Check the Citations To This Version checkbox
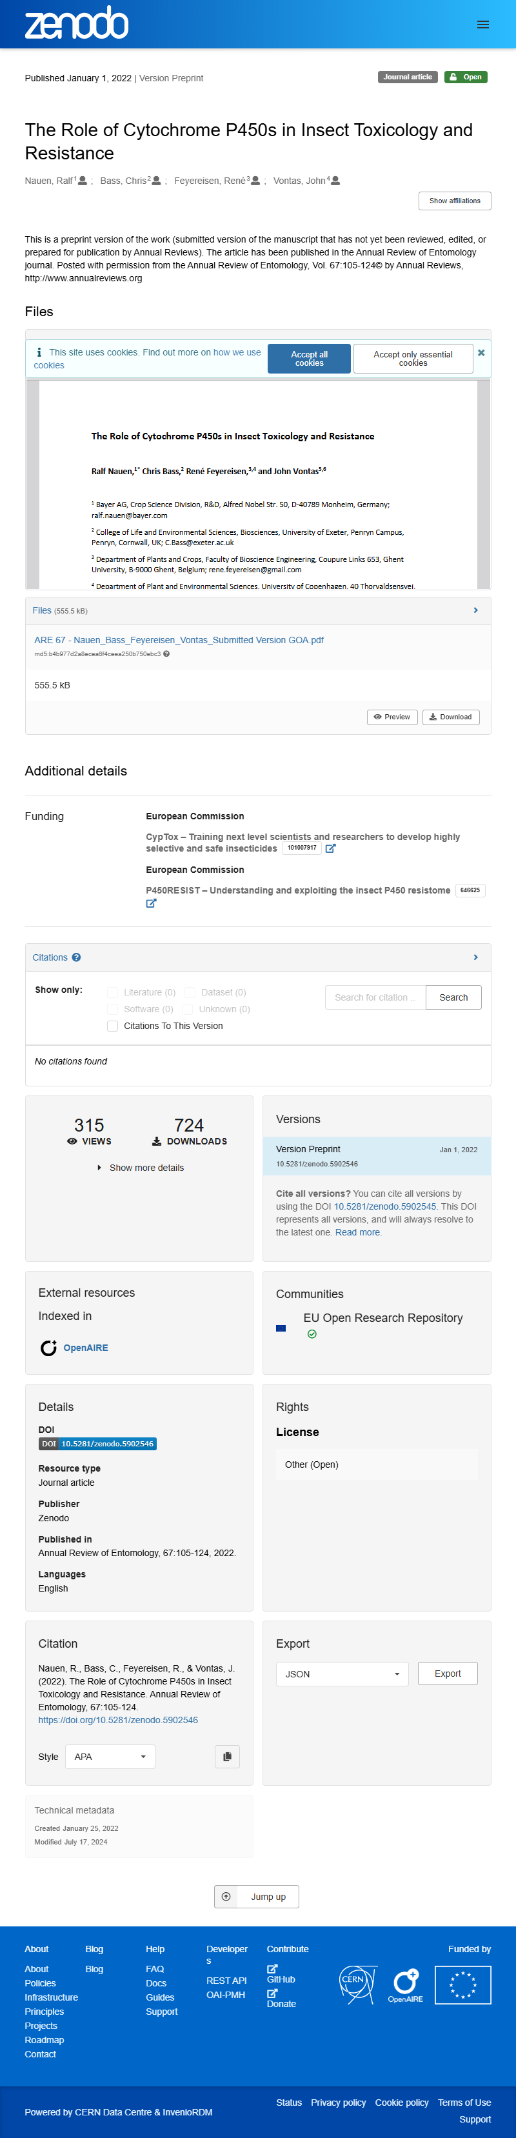 point(112,1026)
